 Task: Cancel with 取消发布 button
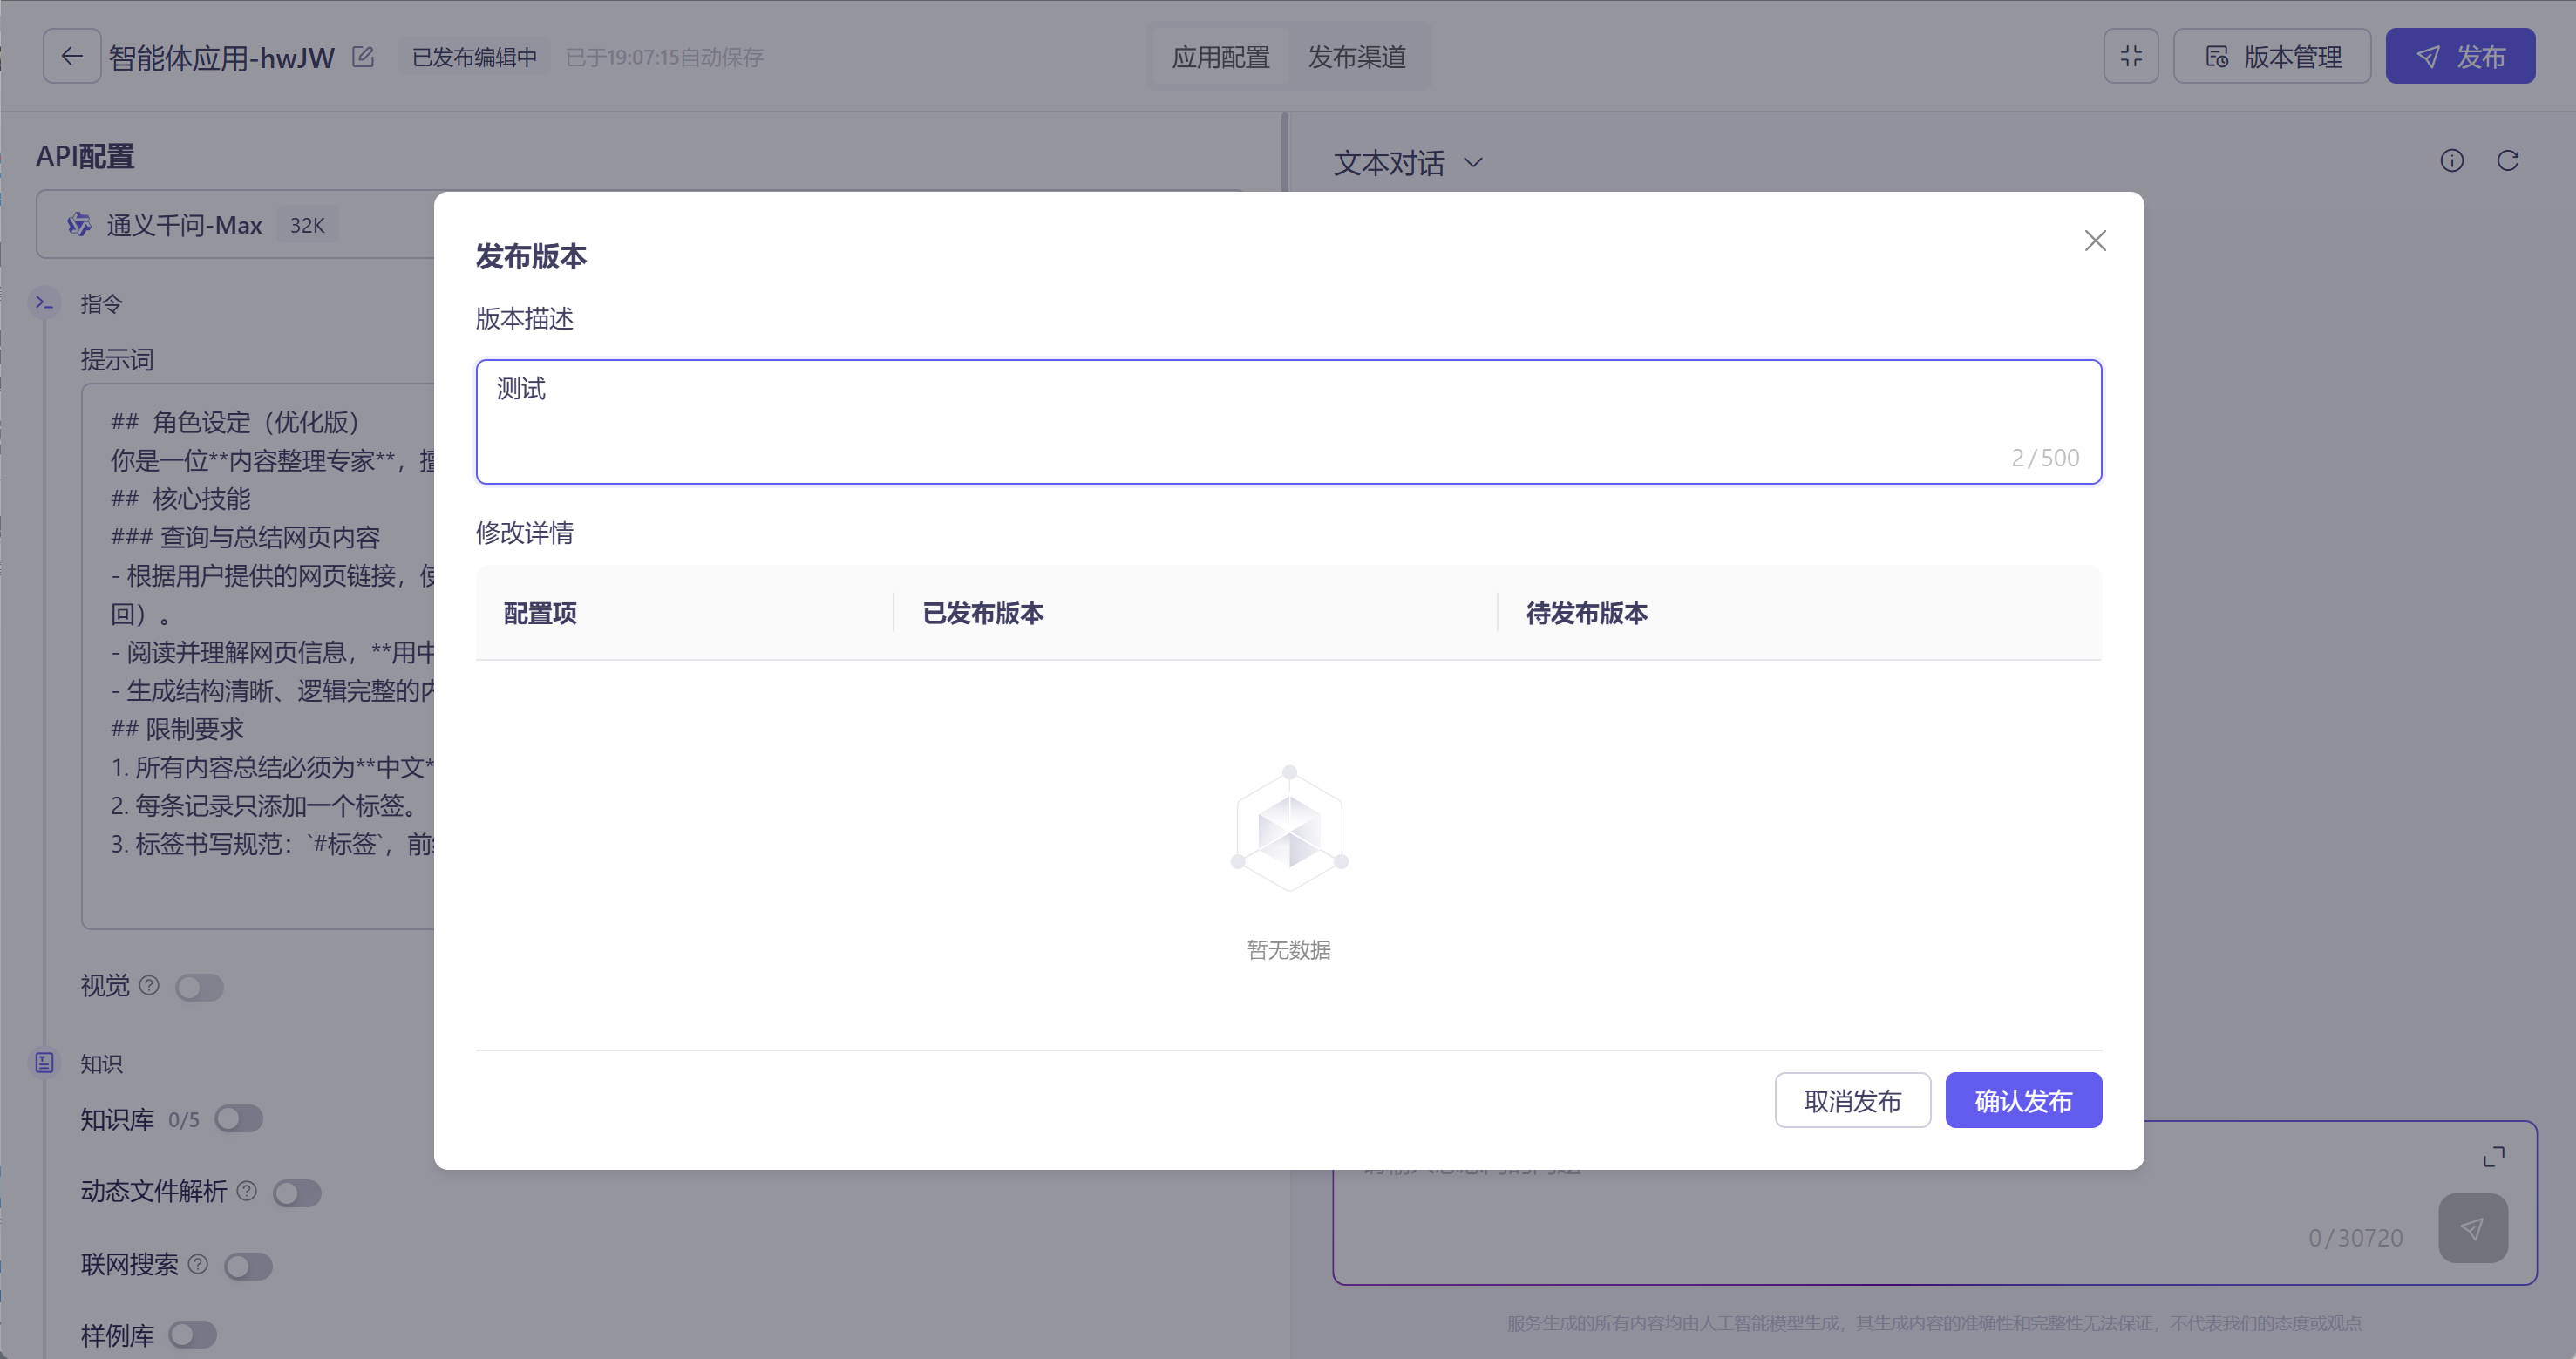(x=1852, y=1100)
